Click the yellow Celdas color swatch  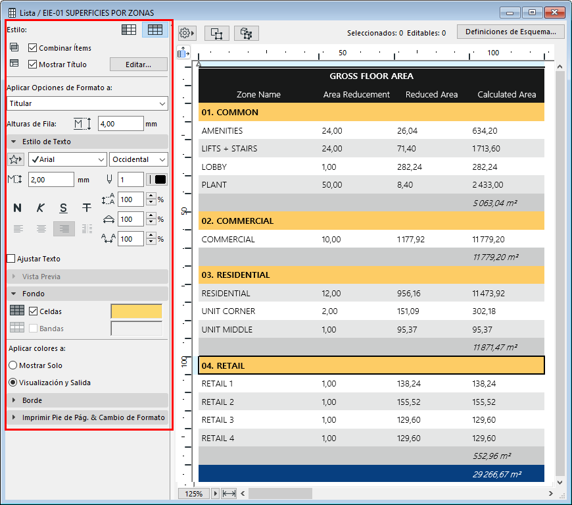click(x=136, y=311)
